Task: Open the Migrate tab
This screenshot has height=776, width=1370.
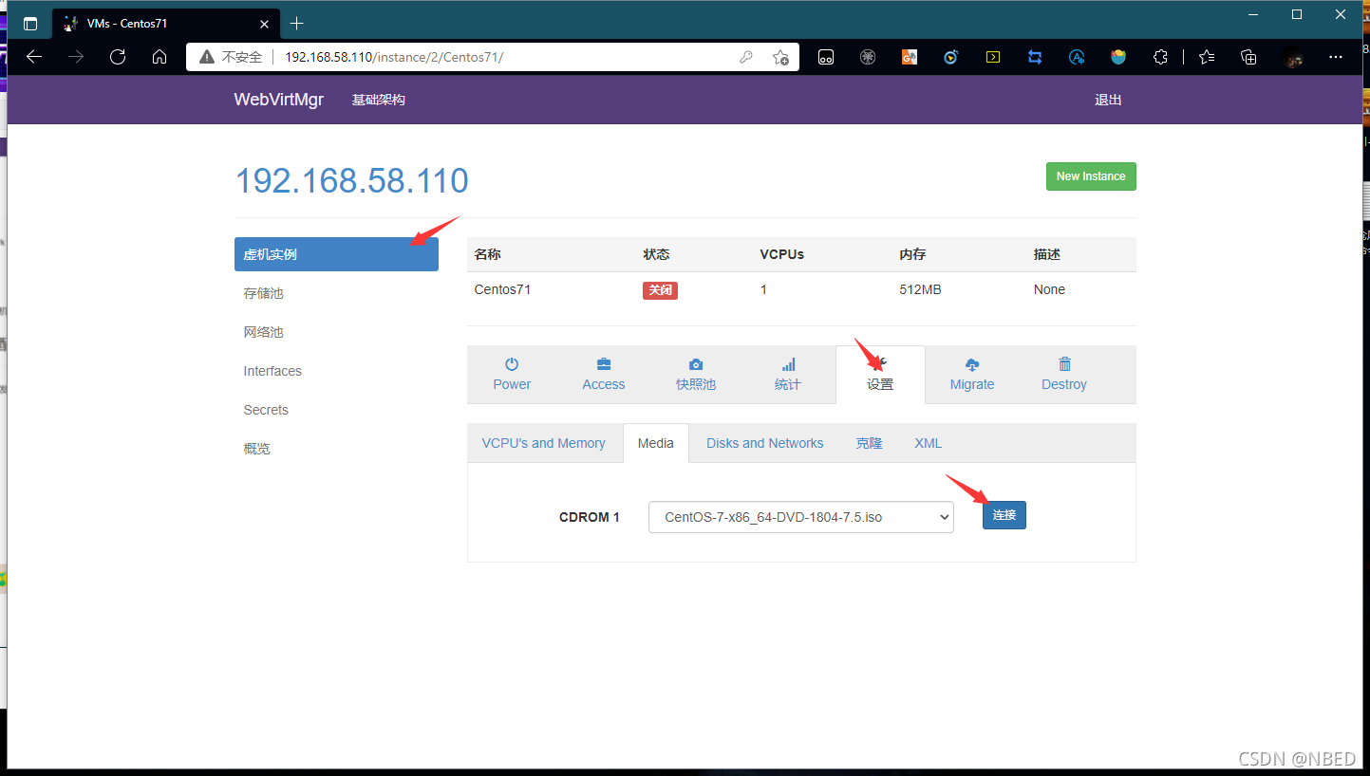Action: pyautogui.click(x=972, y=375)
